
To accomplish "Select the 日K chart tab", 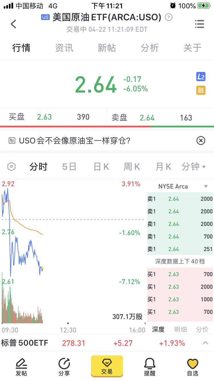I will 101,167.
